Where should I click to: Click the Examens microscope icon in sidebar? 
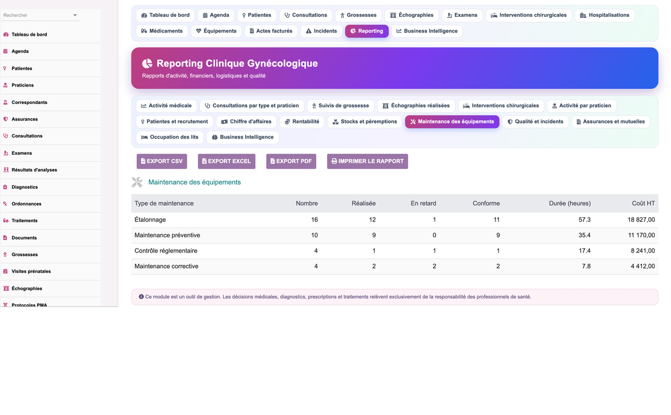6,153
